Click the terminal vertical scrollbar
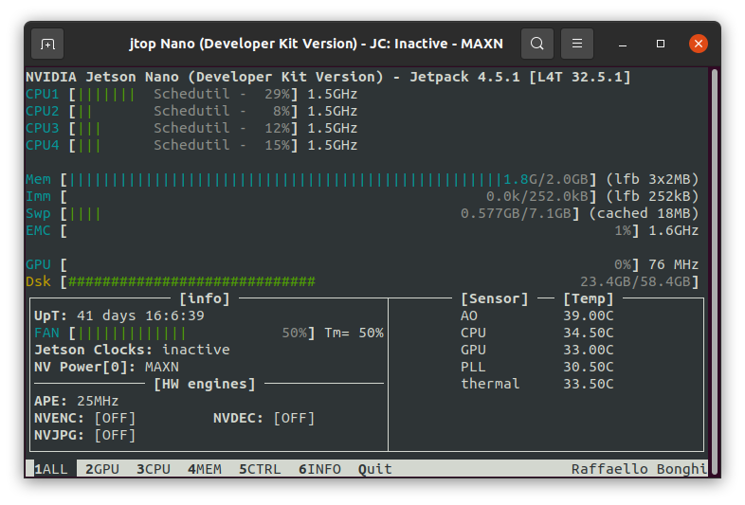 tap(714, 271)
